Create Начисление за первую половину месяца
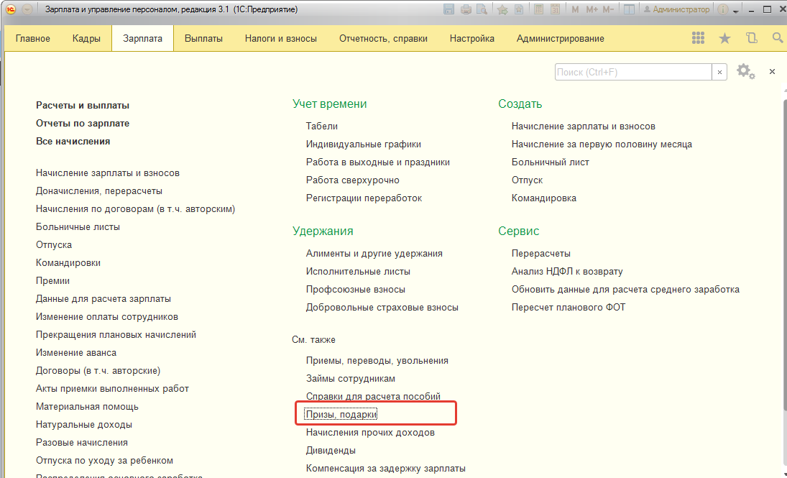Image resolution: width=787 pixels, height=478 pixels. (602, 144)
